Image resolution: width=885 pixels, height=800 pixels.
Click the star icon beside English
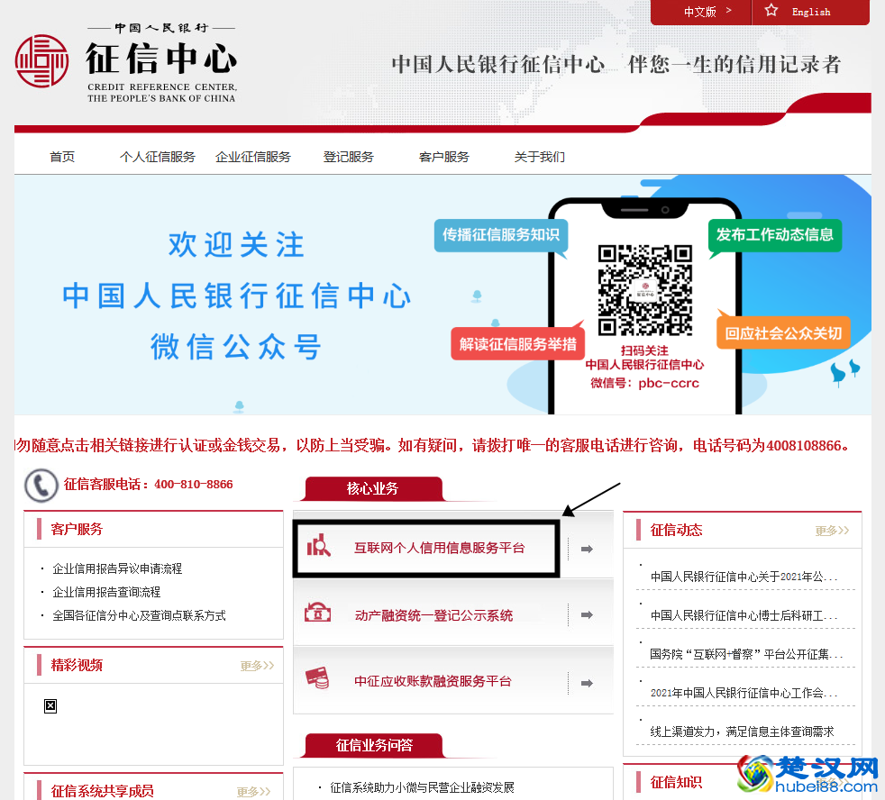(x=771, y=10)
